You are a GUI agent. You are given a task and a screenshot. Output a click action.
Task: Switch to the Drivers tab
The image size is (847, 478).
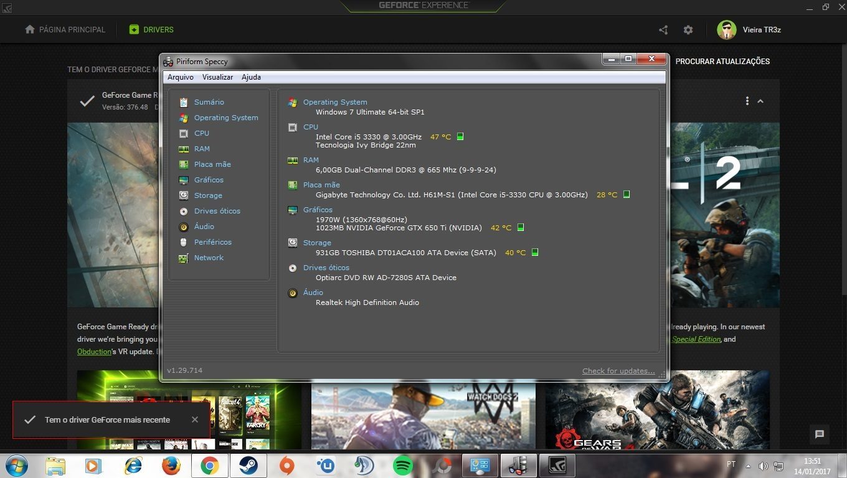click(x=151, y=30)
